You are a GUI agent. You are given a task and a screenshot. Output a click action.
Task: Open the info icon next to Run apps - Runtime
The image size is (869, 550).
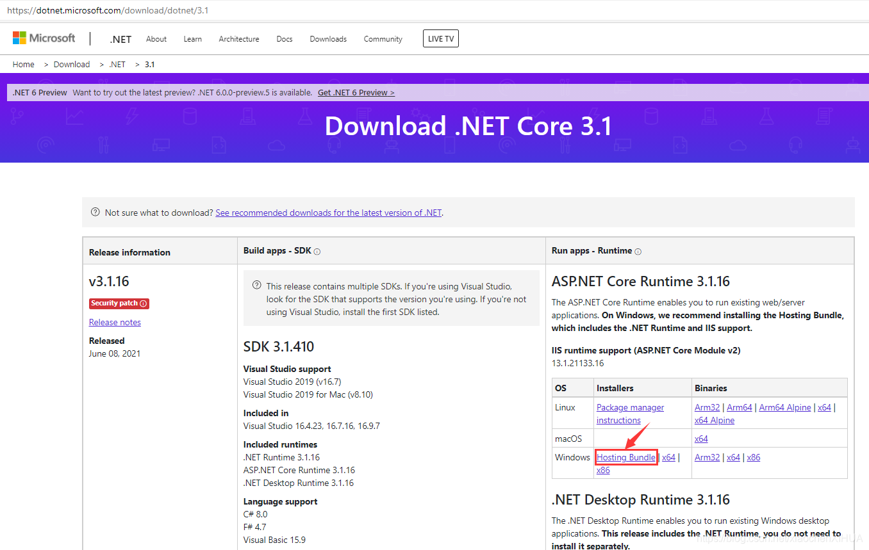click(x=638, y=252)
